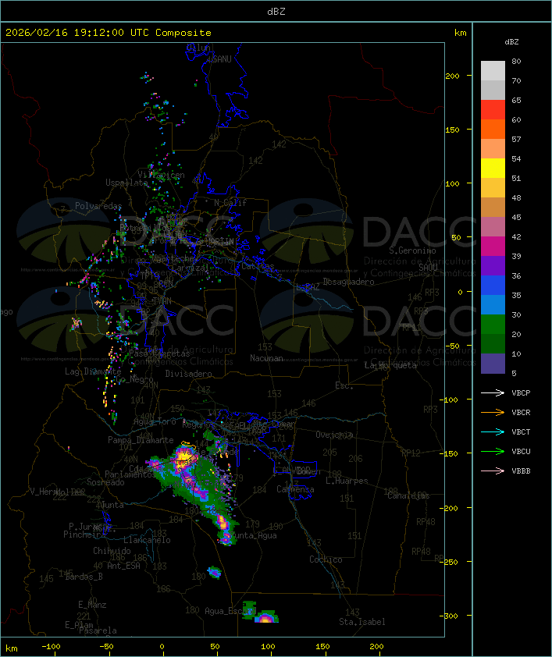Screen dimensions: 552x657
Task: Click the VBCU legend label
Action: coord(521,451)
